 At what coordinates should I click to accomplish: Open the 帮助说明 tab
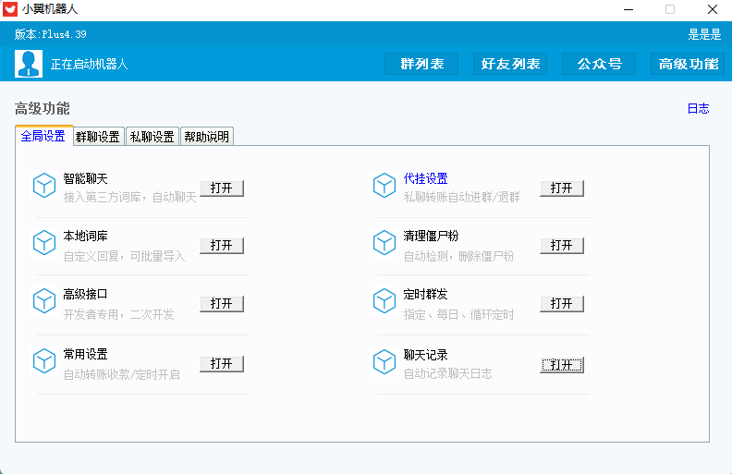pyautogui.click(x=206, y=137)
